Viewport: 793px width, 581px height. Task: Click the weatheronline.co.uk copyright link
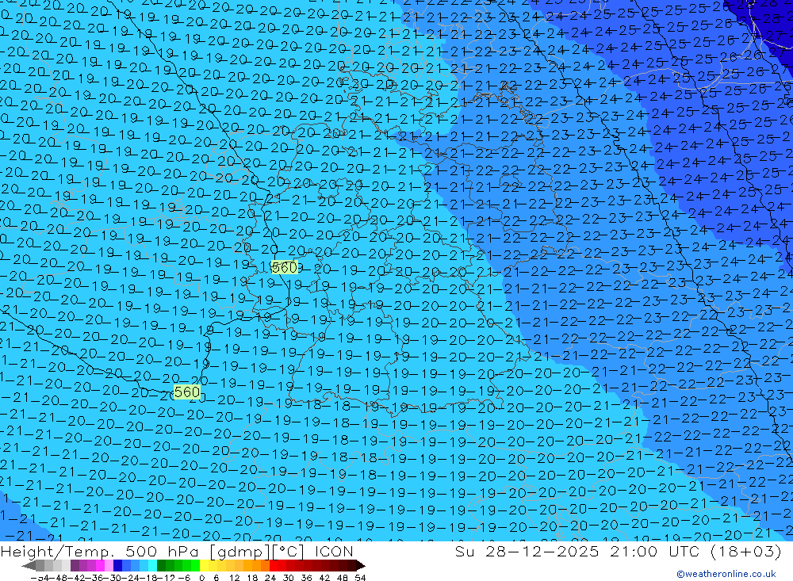[x=726, y=574]
